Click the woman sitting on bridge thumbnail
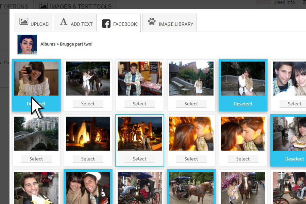306x204 pixels. coord(243,79)
